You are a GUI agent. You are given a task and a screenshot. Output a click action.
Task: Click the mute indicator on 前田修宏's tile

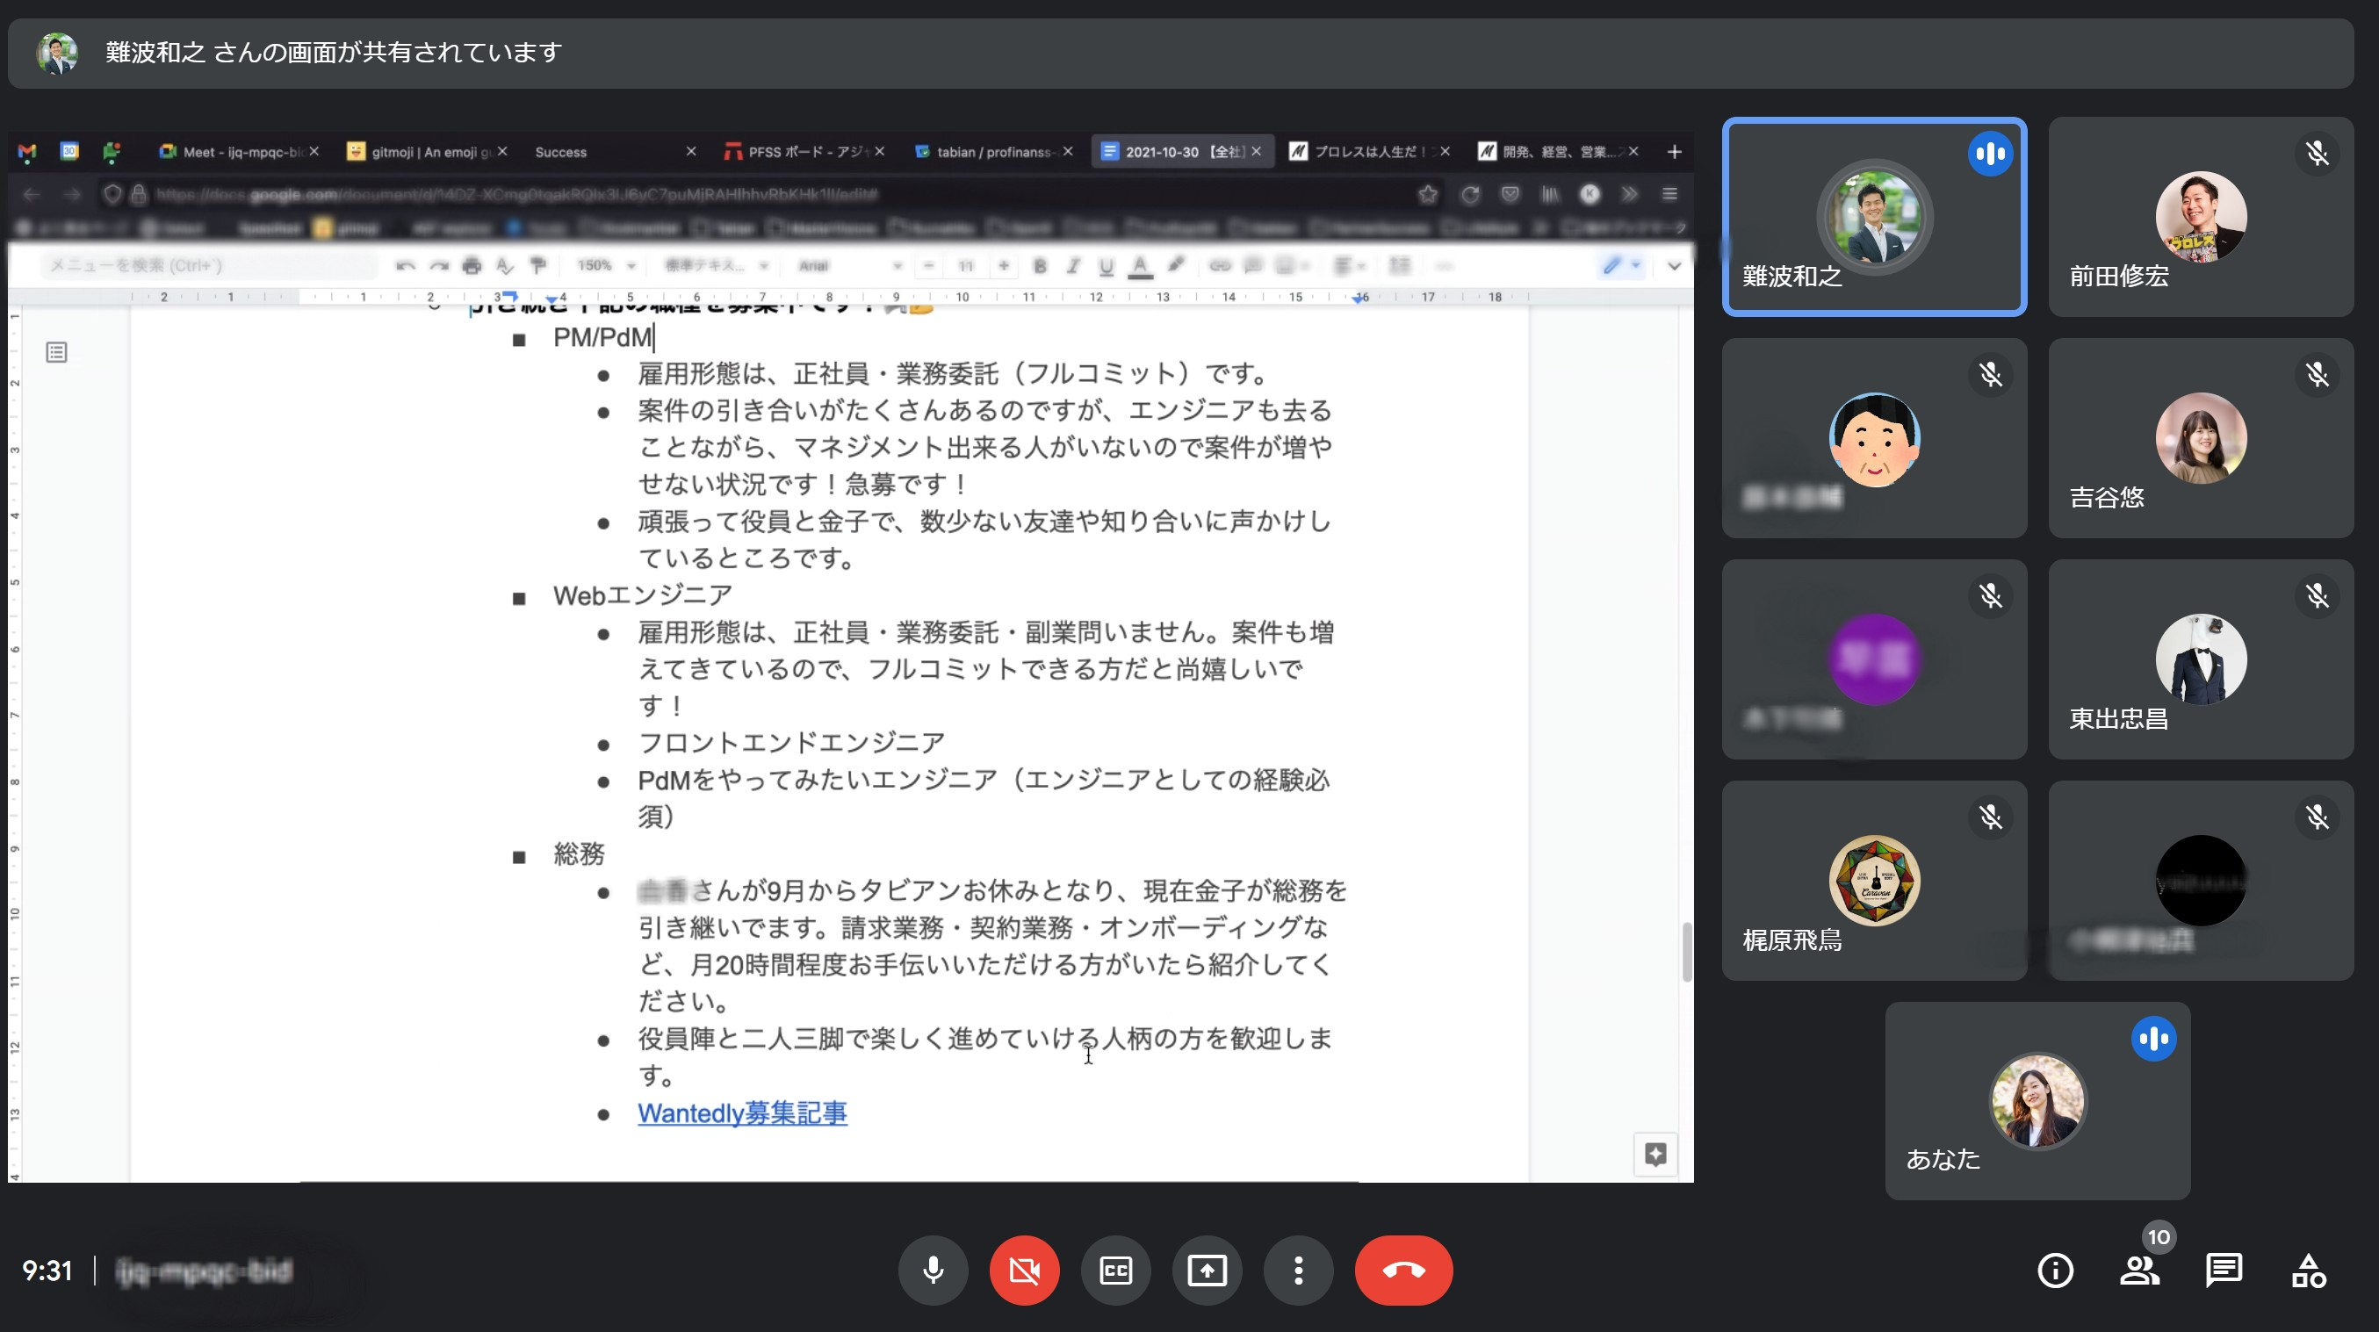[x=2318, y=155]
